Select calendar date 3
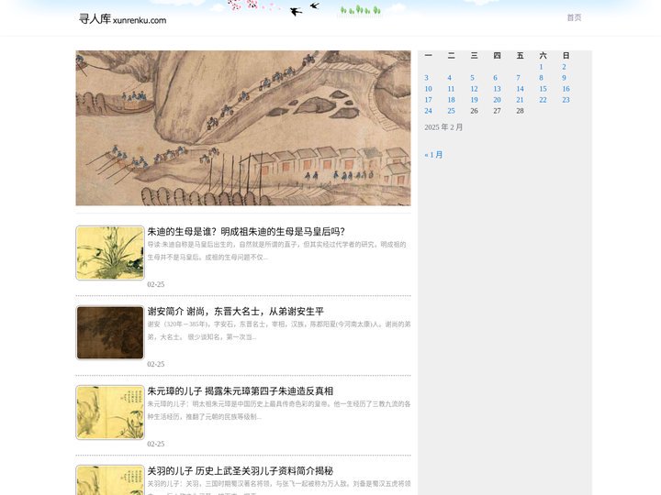The height and width of the screenshot is (495, 661). pyautogui.click(x=426, y=78)
